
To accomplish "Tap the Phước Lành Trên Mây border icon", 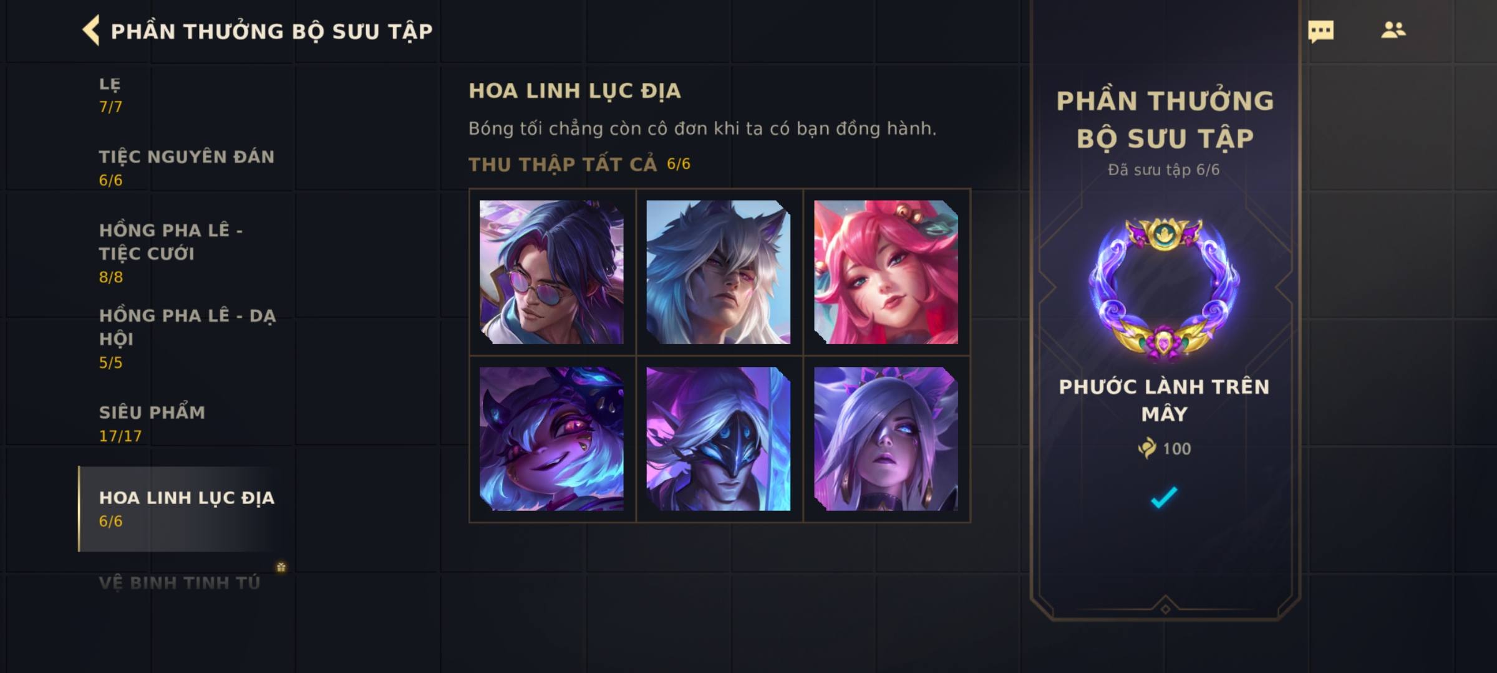I will 1164,290.
